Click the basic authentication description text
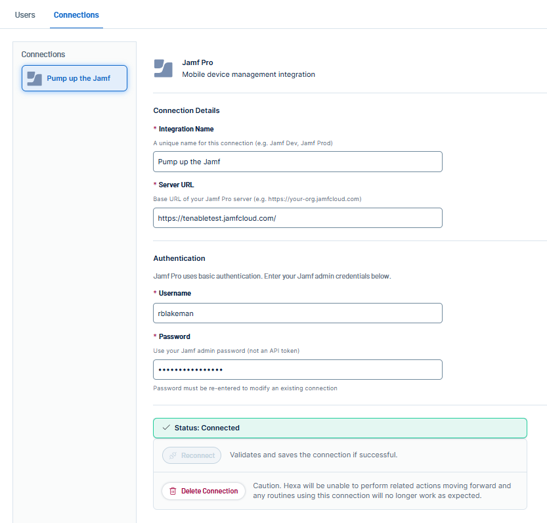547x523 pixels. pyautogui.click(x=272, y=276)
